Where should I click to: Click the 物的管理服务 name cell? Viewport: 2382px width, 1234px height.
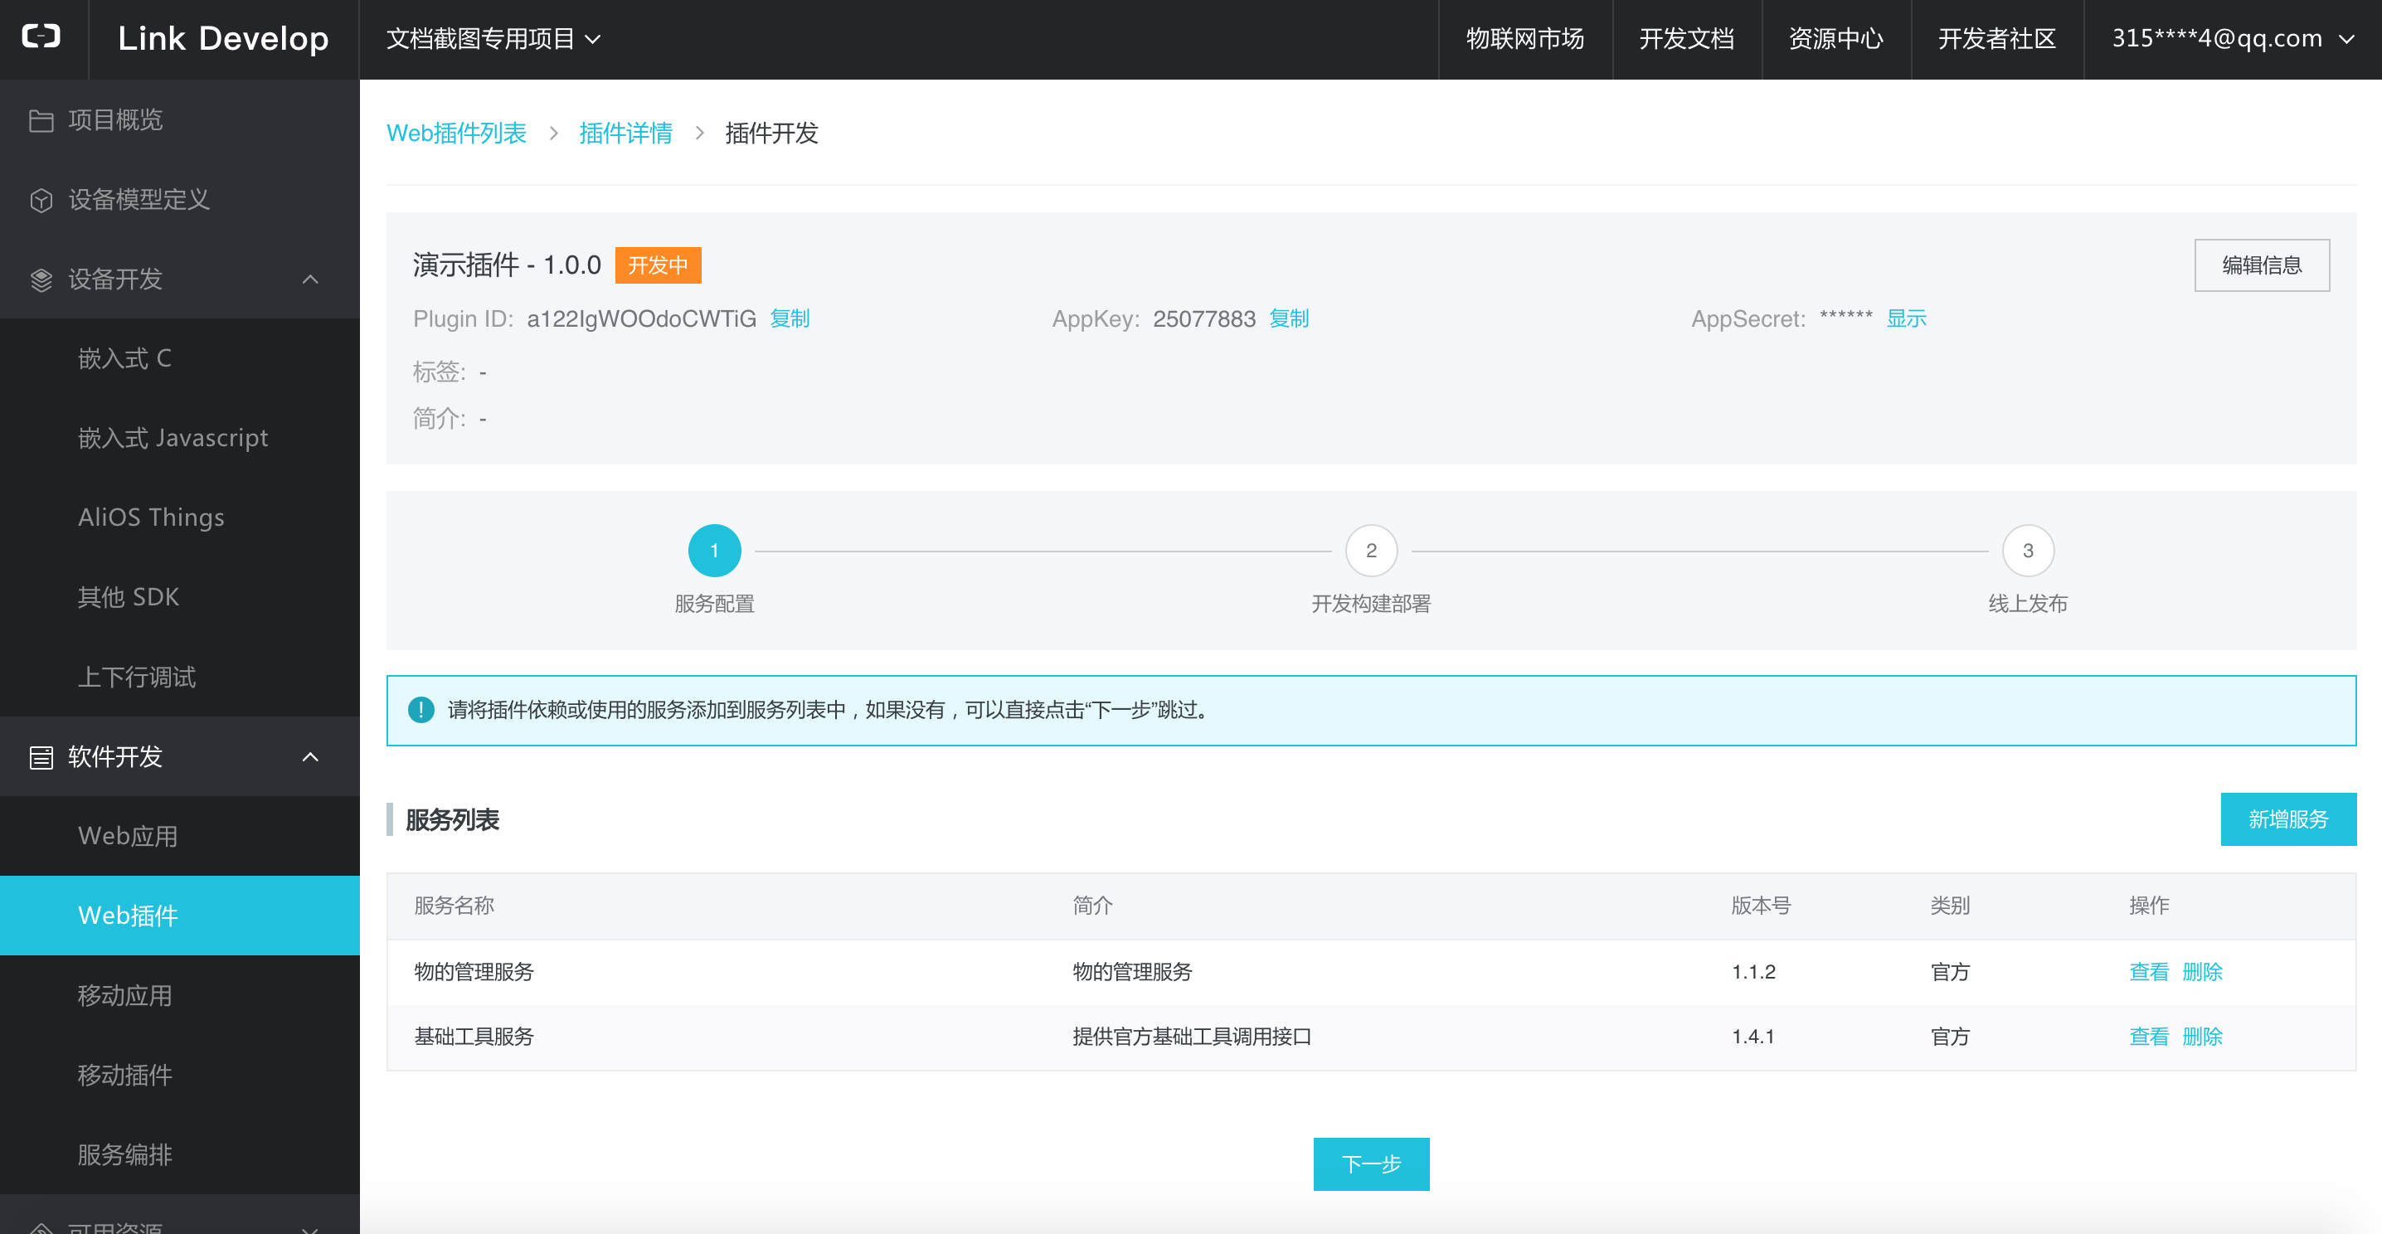(474, 973)
